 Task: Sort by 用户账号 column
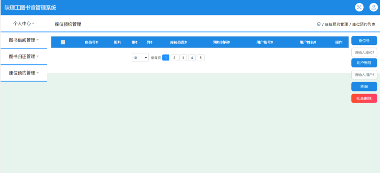[265, 42]
